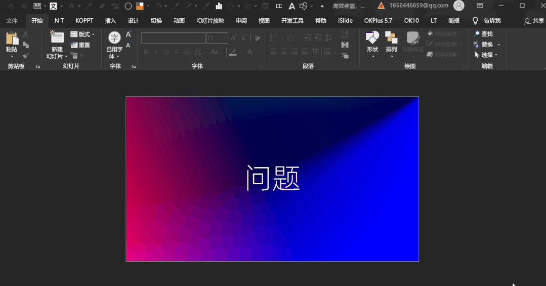The width and height of the screenshot is (546, 286).
Task: Click the convert to SmartArt icon
Action: point(345,55)
